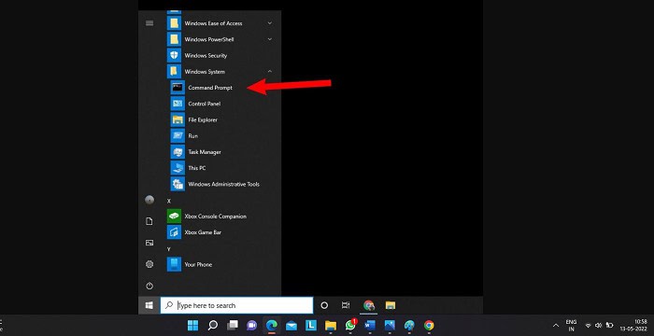Screen dimensions: 654x336
Task: Open Microsoft Word on taskbar
Action: point(370,325)
